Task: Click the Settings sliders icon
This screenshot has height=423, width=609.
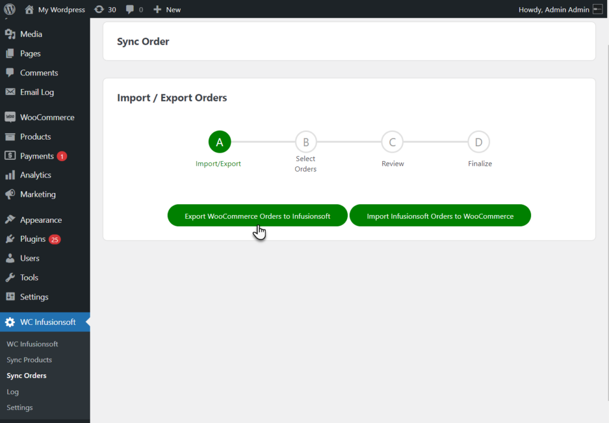Action: (10, 296)
